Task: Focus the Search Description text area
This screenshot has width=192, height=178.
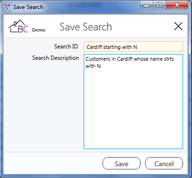Action: (133, 102)
